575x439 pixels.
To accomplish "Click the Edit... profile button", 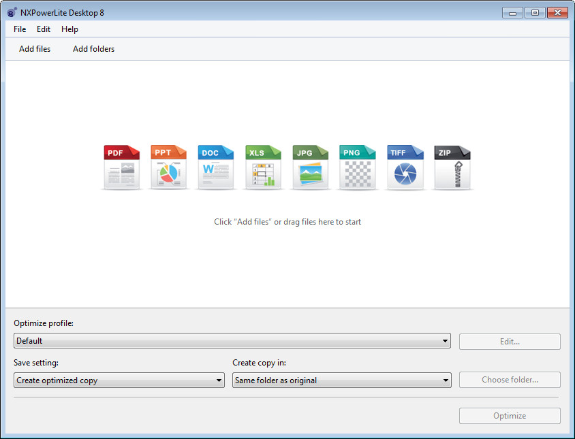I will [510, 342].
